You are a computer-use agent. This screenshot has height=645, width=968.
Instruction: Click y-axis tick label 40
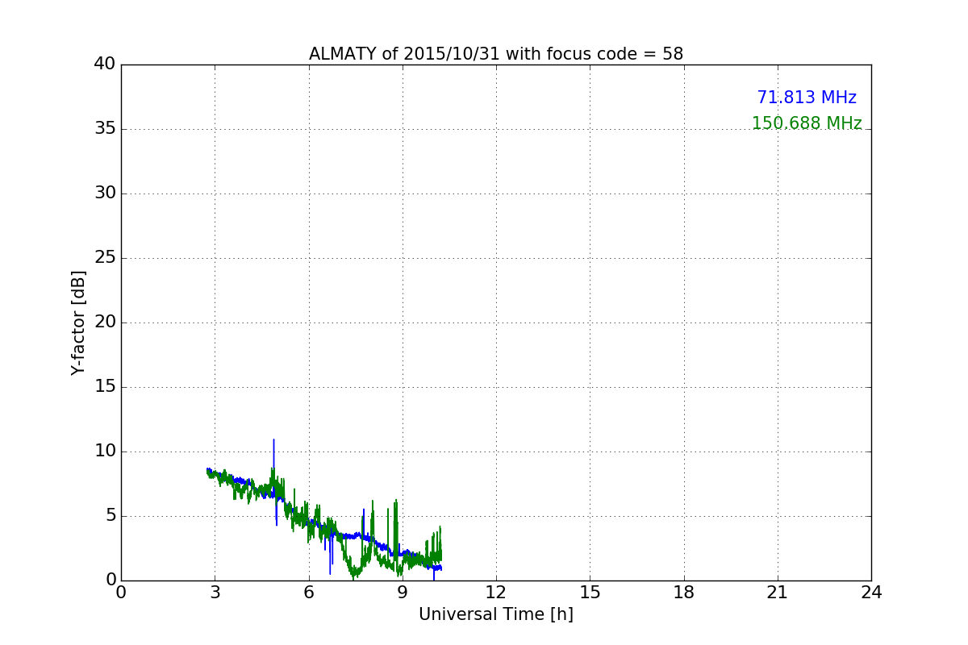point(105,64)
